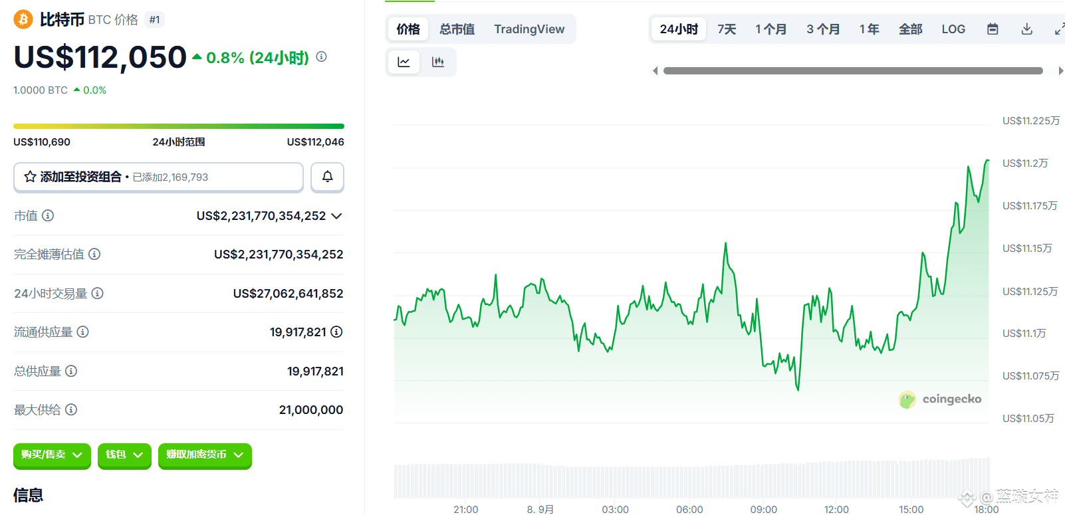Switch to the TradingView tab
1065x515 pixels.
coord(529,29)
